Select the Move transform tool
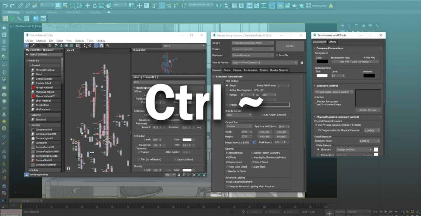421x216 pixels. point(88,5)
